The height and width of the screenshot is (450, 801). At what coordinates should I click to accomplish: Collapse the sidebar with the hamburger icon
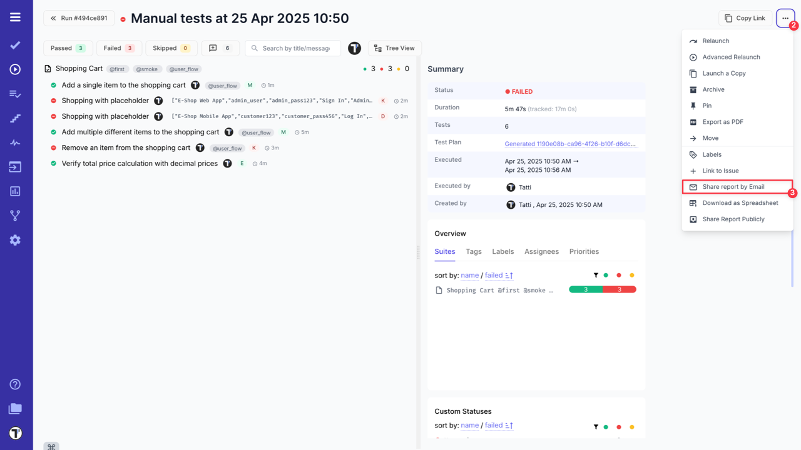click(x=16, y=17)
